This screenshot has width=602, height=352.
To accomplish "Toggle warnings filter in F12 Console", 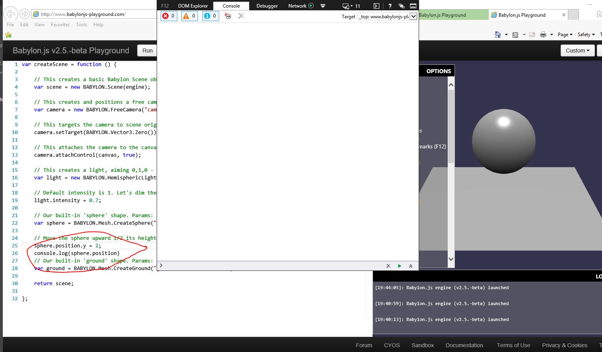I will click(x=189, y=16).
